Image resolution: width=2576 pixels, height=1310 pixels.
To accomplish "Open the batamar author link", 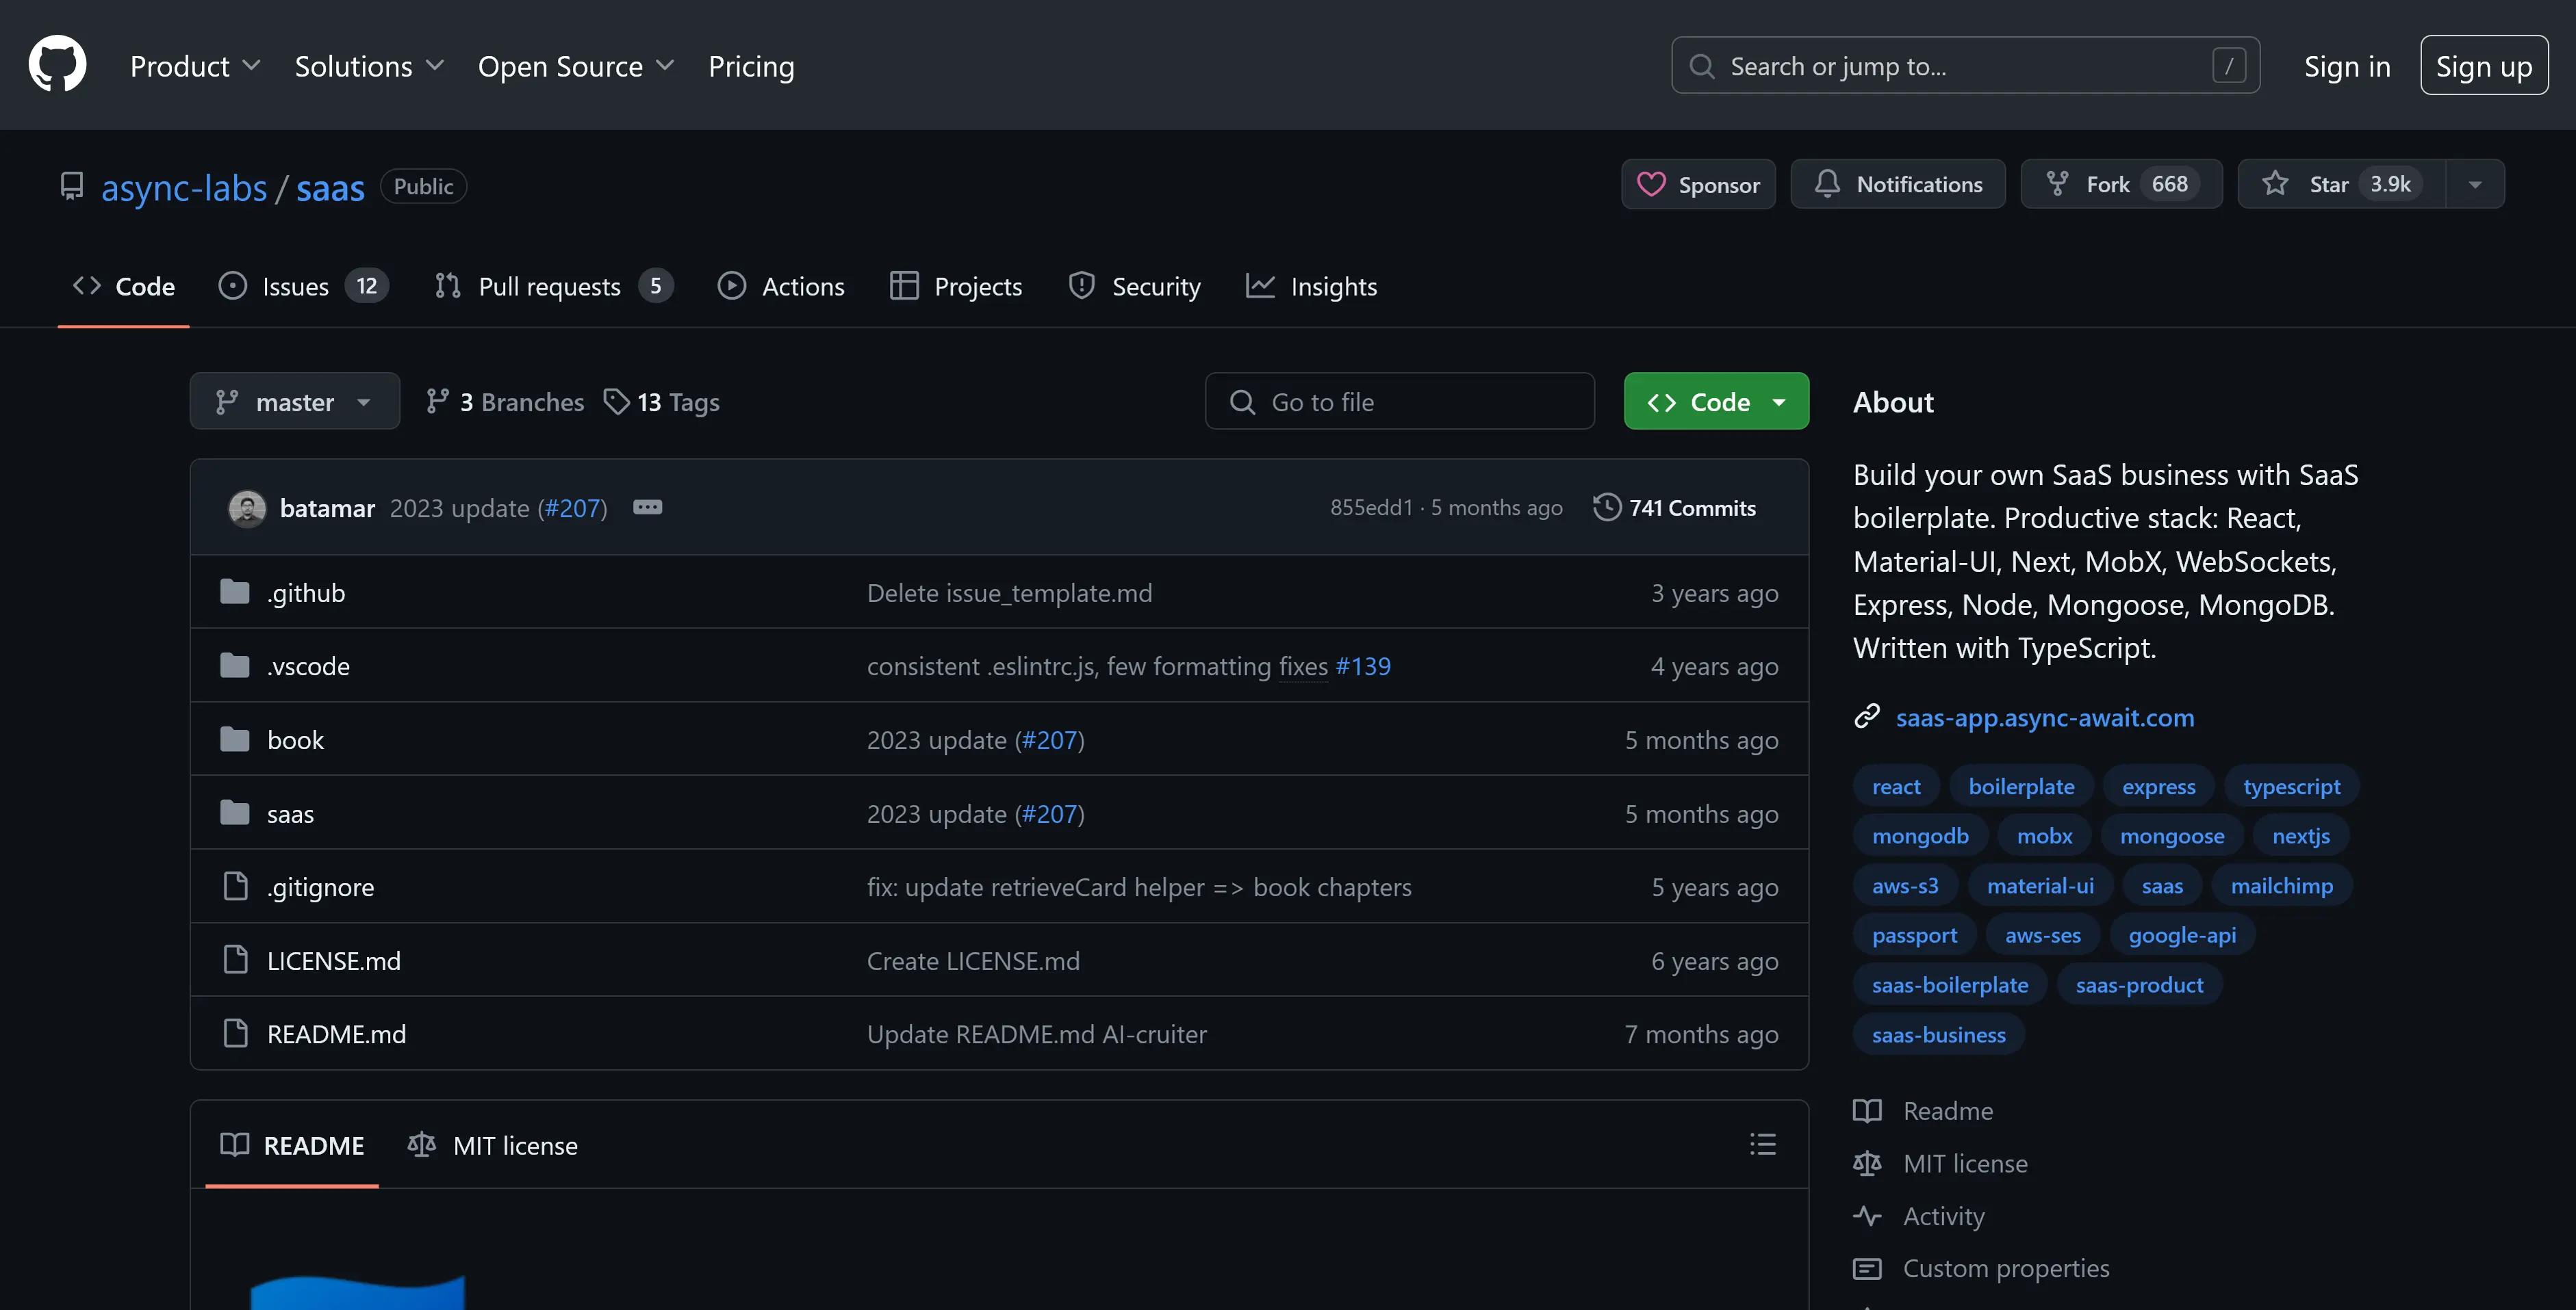I will point(327,508).
